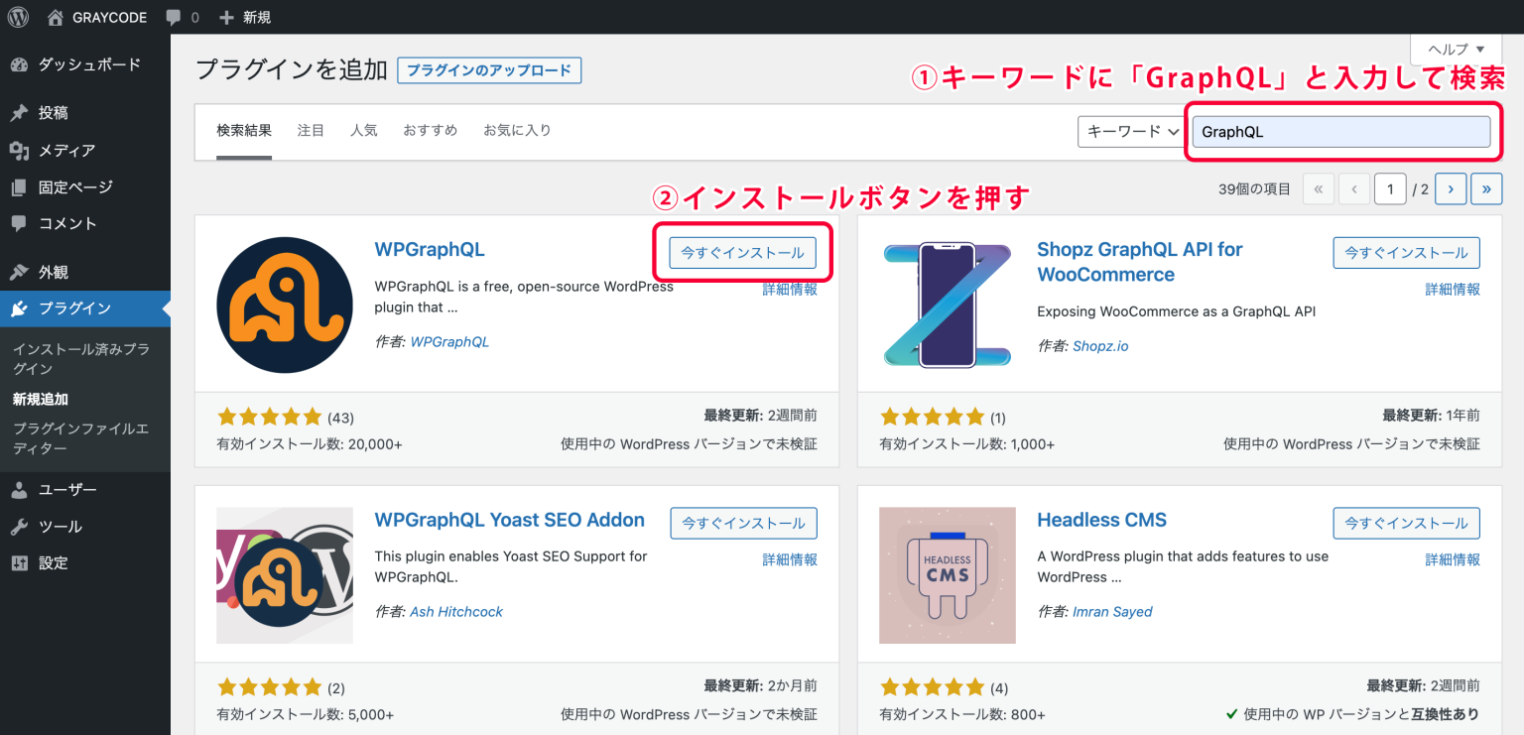This screenshot has height=735, width=1524.
Task: Click the ユーザー user icon
Action: pos(19,490)
